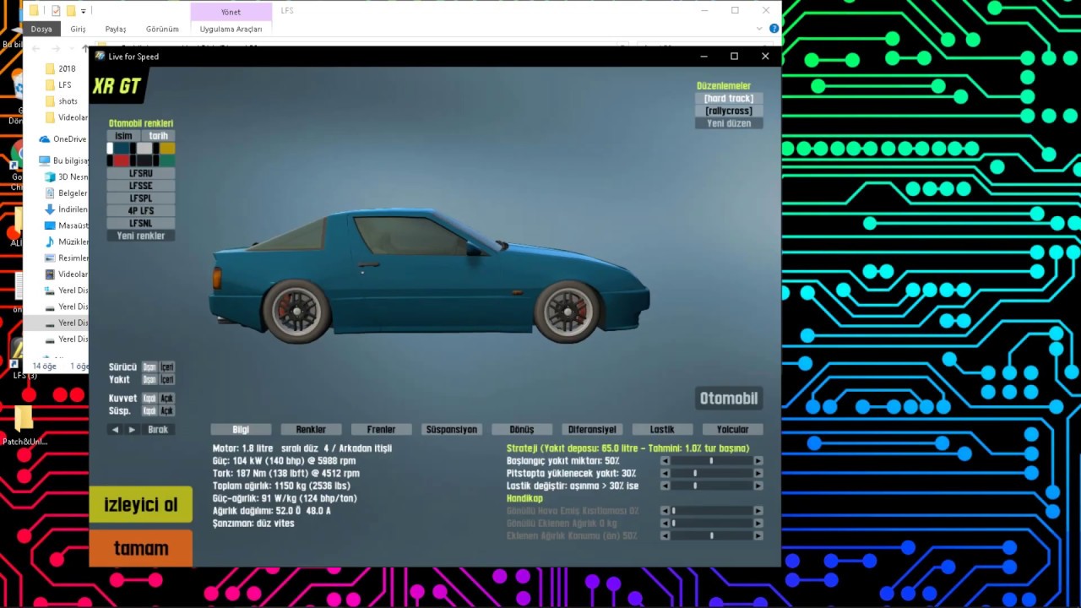Open the Bilgi tab
Screen dimensions: 1081x608
click(x=241, y=430)
